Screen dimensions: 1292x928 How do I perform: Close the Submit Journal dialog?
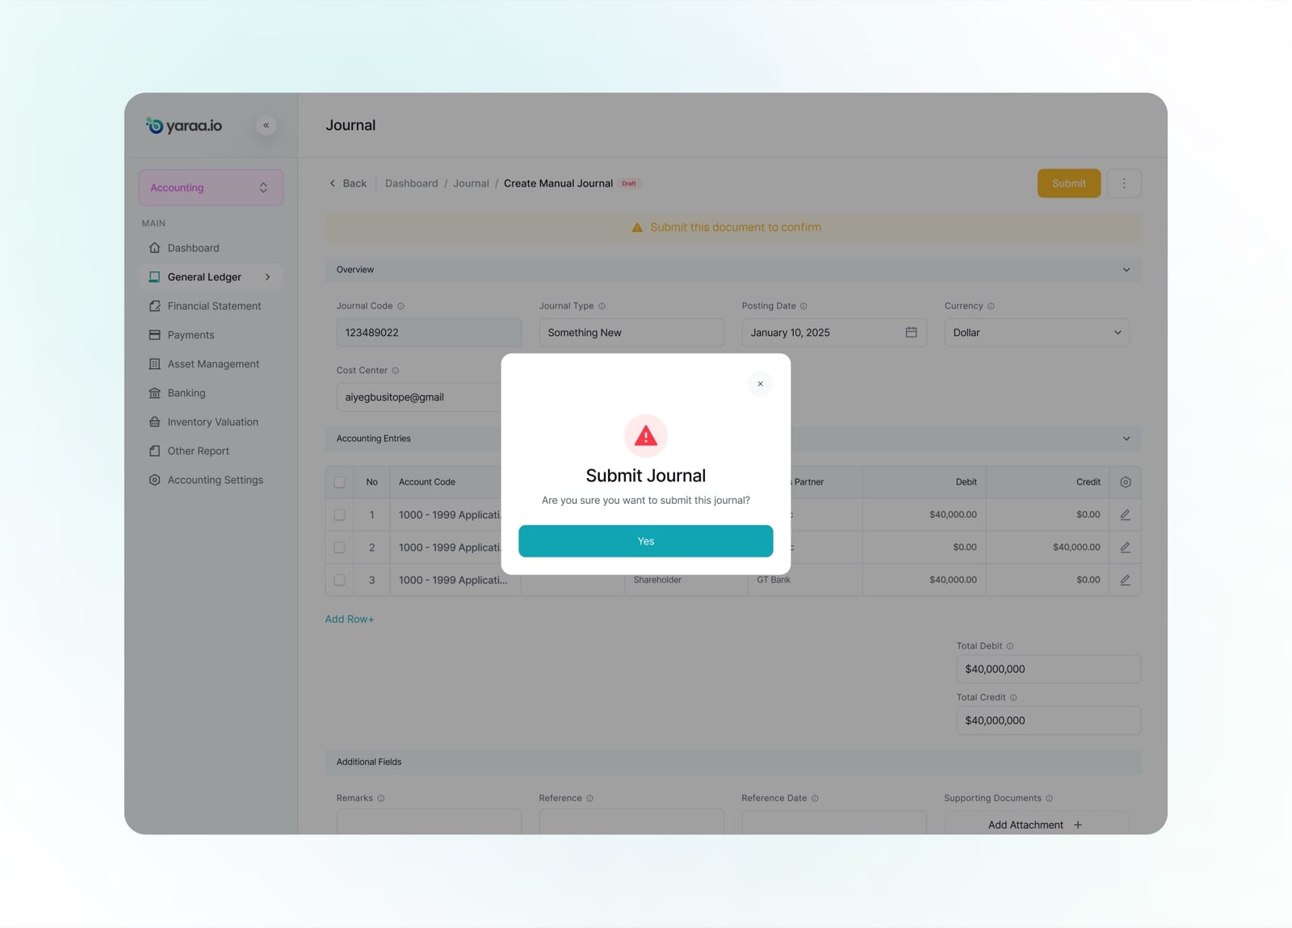760,384
